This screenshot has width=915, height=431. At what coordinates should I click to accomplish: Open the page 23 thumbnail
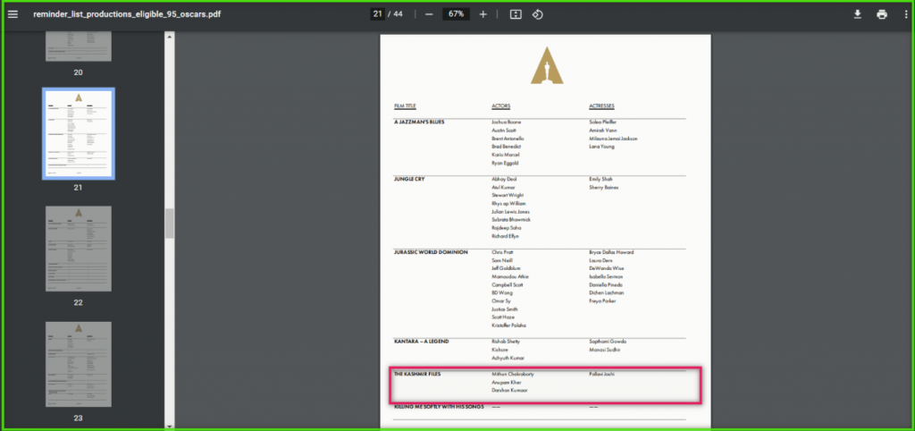coord(79,364)
